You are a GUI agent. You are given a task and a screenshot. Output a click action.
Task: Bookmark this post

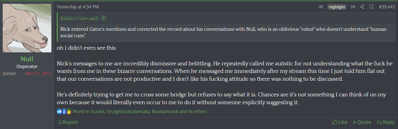372,7
